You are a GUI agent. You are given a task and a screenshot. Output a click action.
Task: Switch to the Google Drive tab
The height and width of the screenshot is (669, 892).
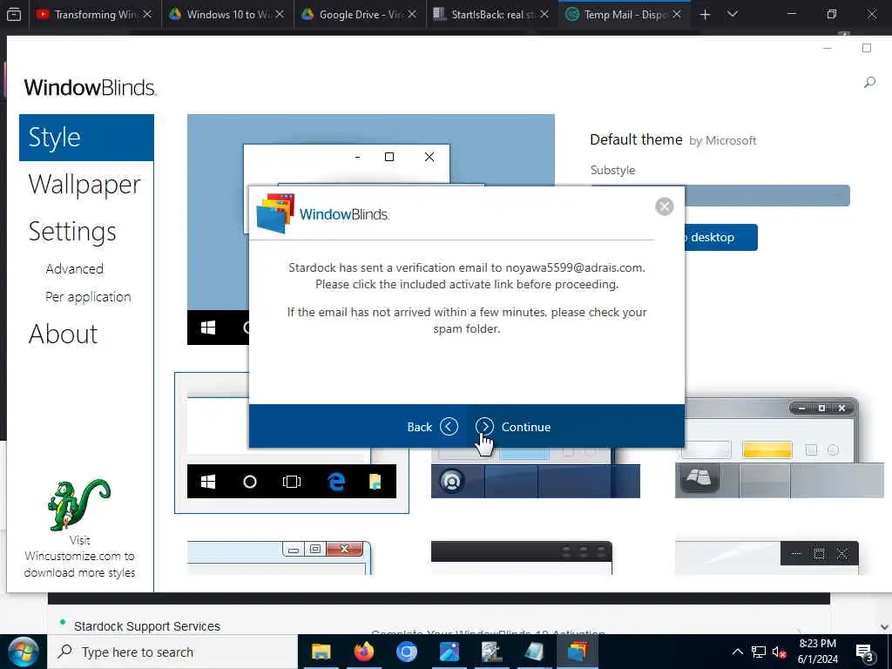[x=359, y=14]
